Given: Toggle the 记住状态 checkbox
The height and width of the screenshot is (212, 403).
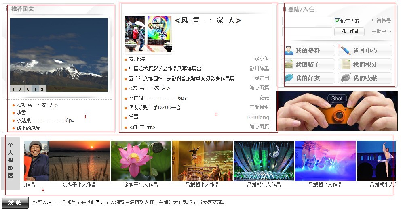Looking at the screenshot, I should point(337,21).
